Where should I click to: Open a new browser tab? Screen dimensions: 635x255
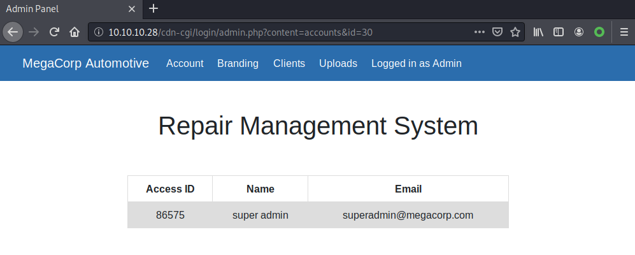pyautogui.click(x=153, y=9)
